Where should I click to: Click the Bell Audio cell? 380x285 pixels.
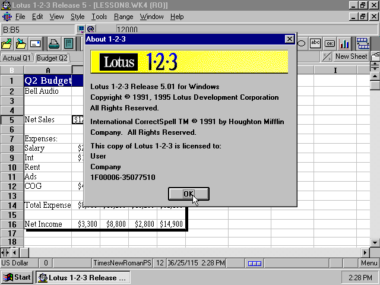pyautogui.click(x=48, y=91)
